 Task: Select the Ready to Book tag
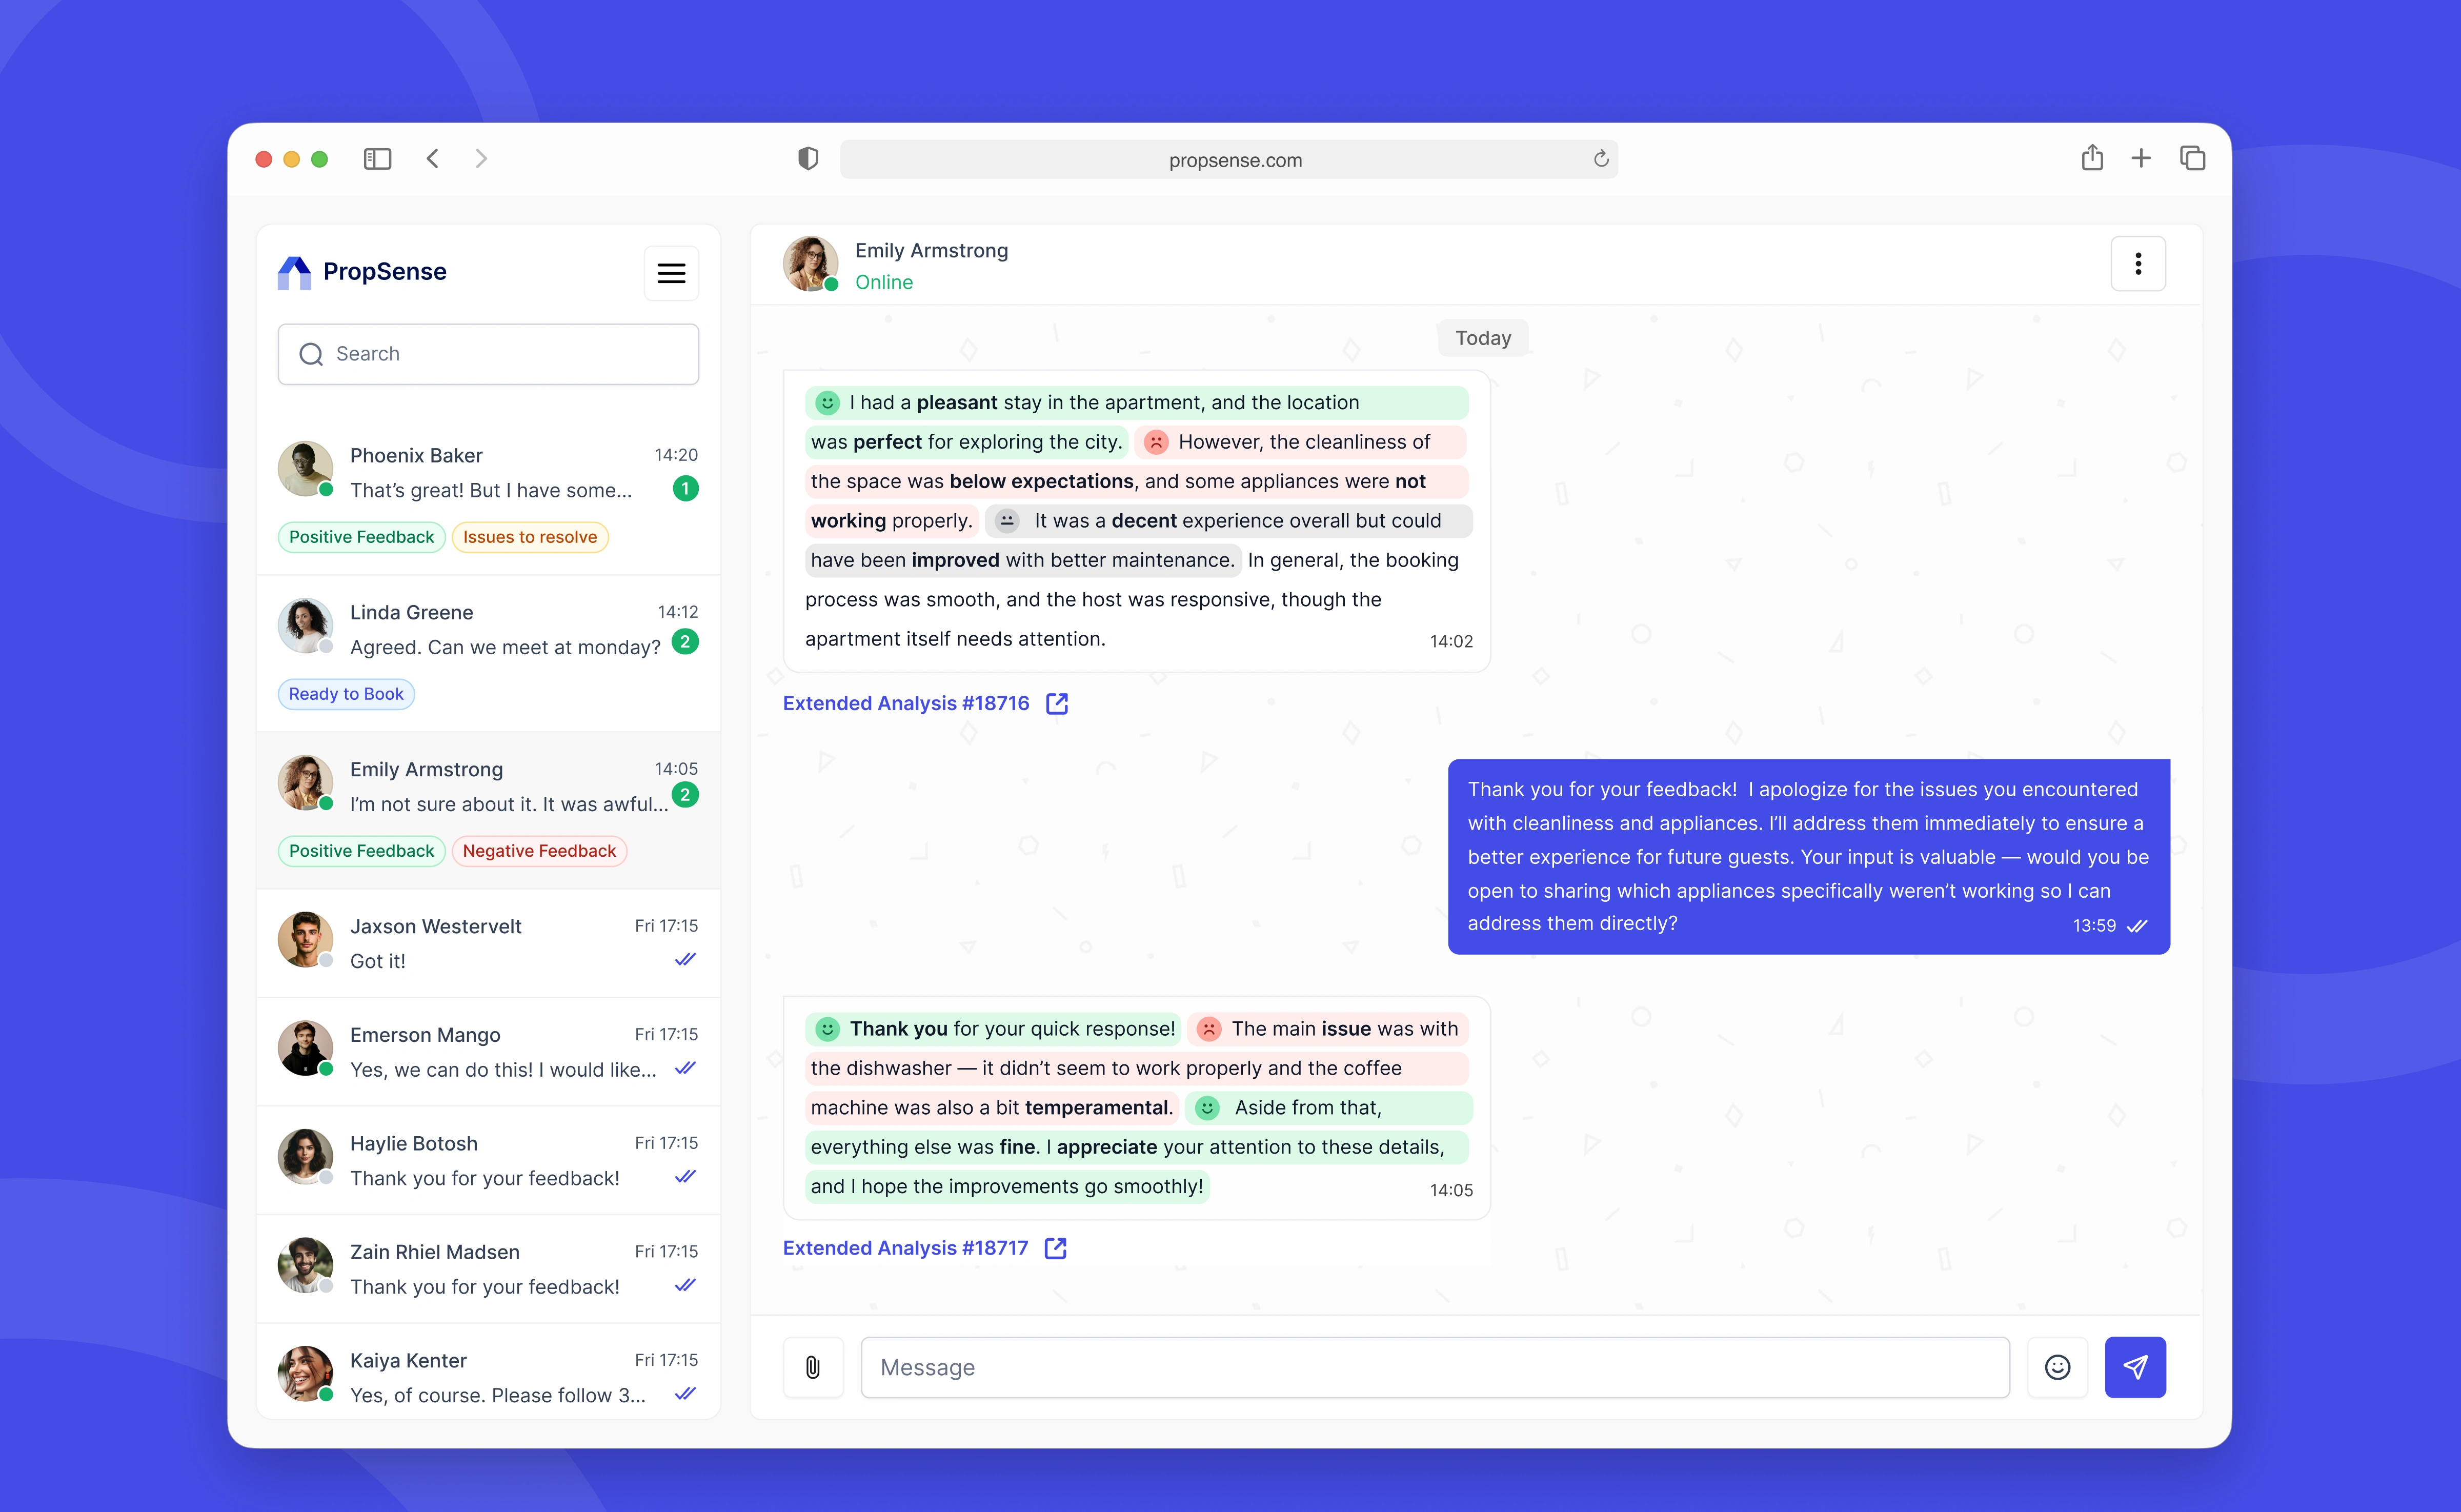click(x=346, y=694)
